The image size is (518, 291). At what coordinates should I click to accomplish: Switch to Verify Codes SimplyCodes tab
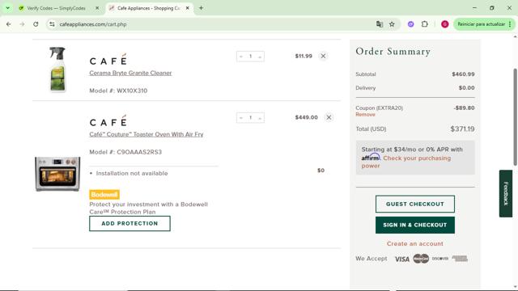click(56, 8)
